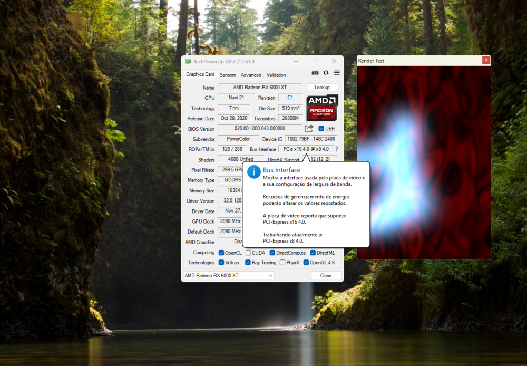Viewport: 527px width, 366px height.
Task: Click the Release Date field Oct 28, 2020
Action: pos(234,118)
